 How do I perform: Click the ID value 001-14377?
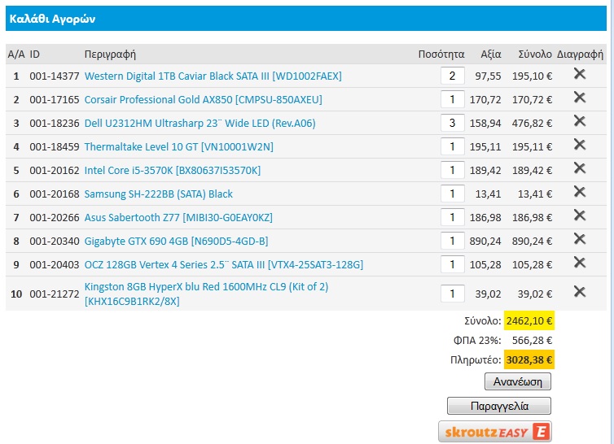(x=55, y=76)
